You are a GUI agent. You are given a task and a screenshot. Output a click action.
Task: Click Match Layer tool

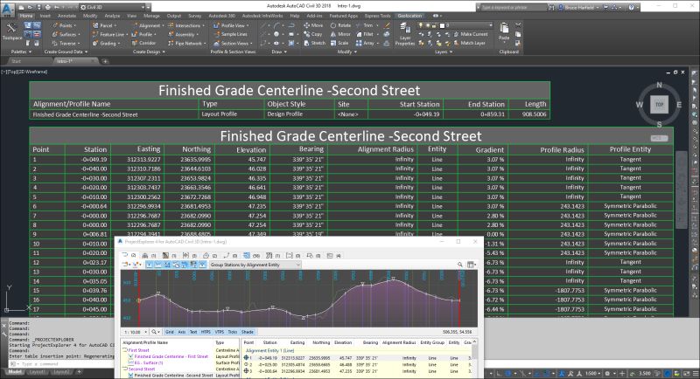pos(470,43)
